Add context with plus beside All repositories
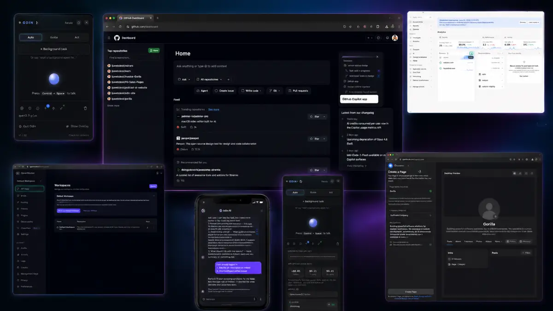The width and height of the screenshot is (553, 311). [229, 79]
